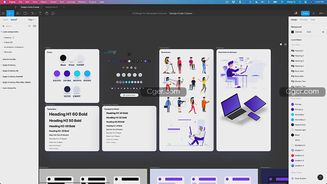
Task: Select the Comment tool
Action: pyautogui.click(x=53, y=13)
